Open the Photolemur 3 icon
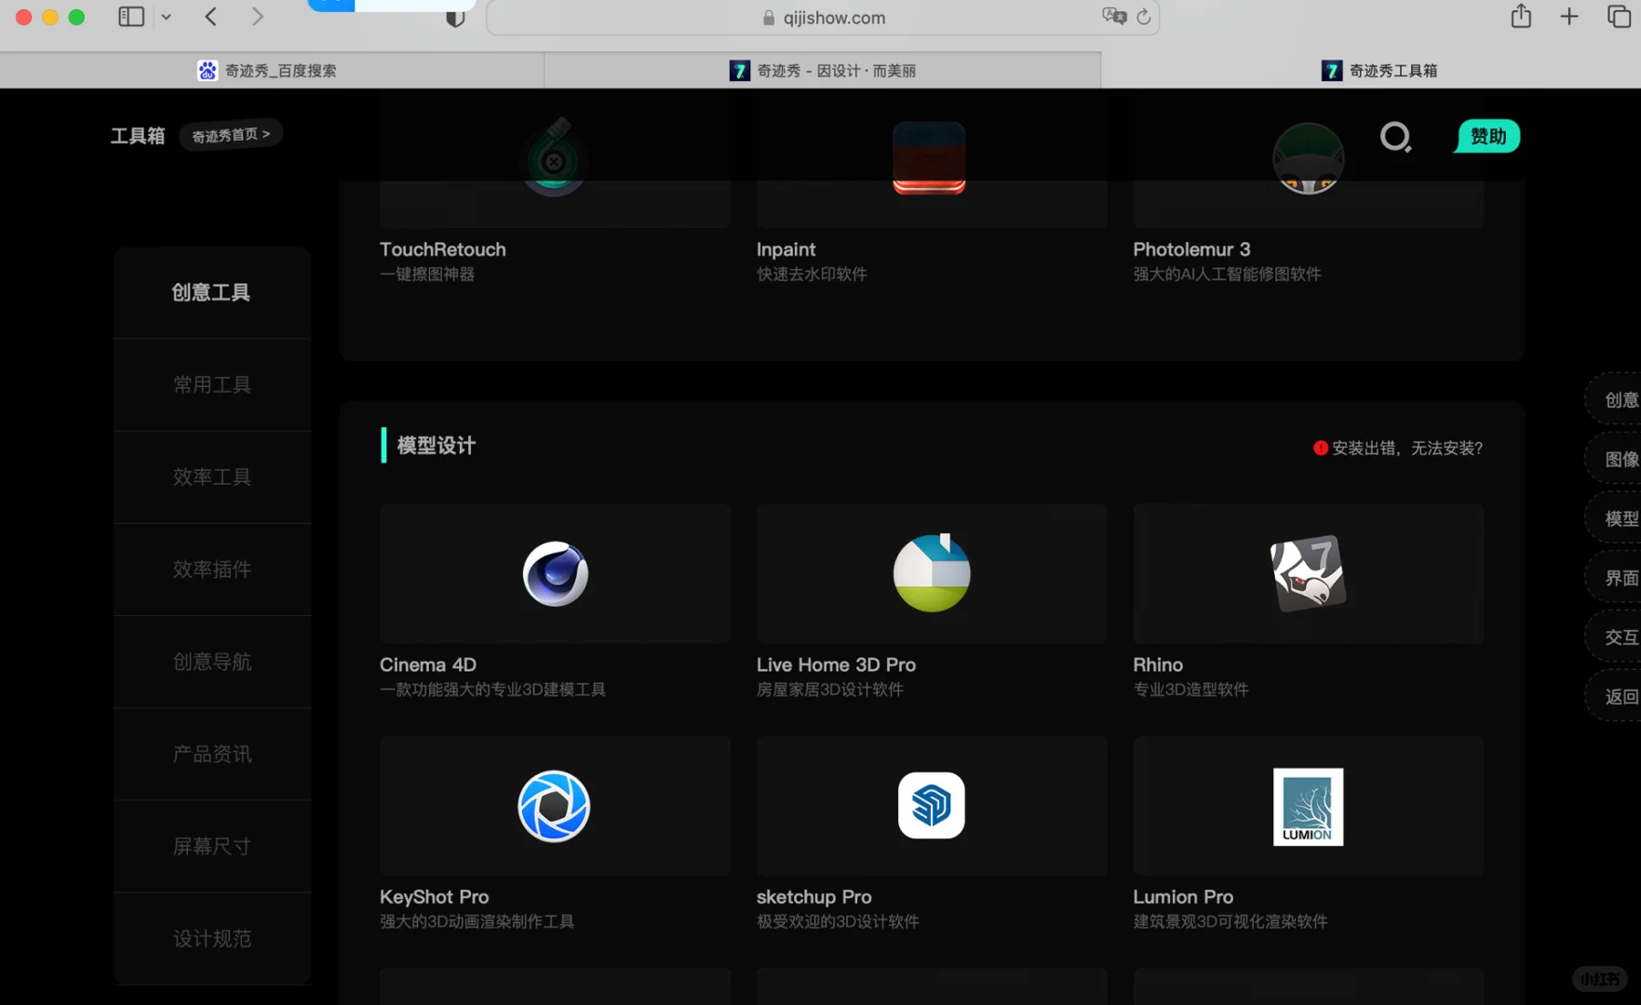Image resolution: width=1641 pixels, height=1005 pixels. tap(1308, 158)
